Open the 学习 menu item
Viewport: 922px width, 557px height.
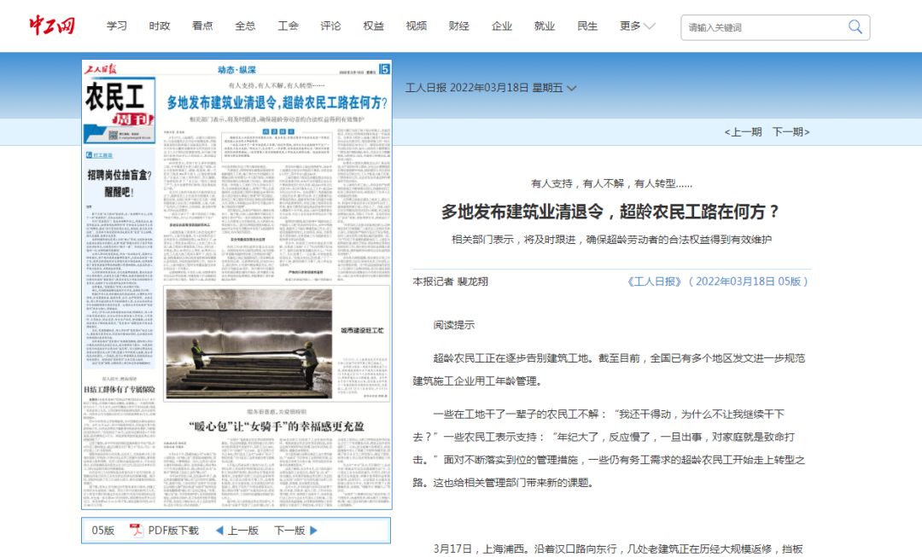(x=116, y=26)
